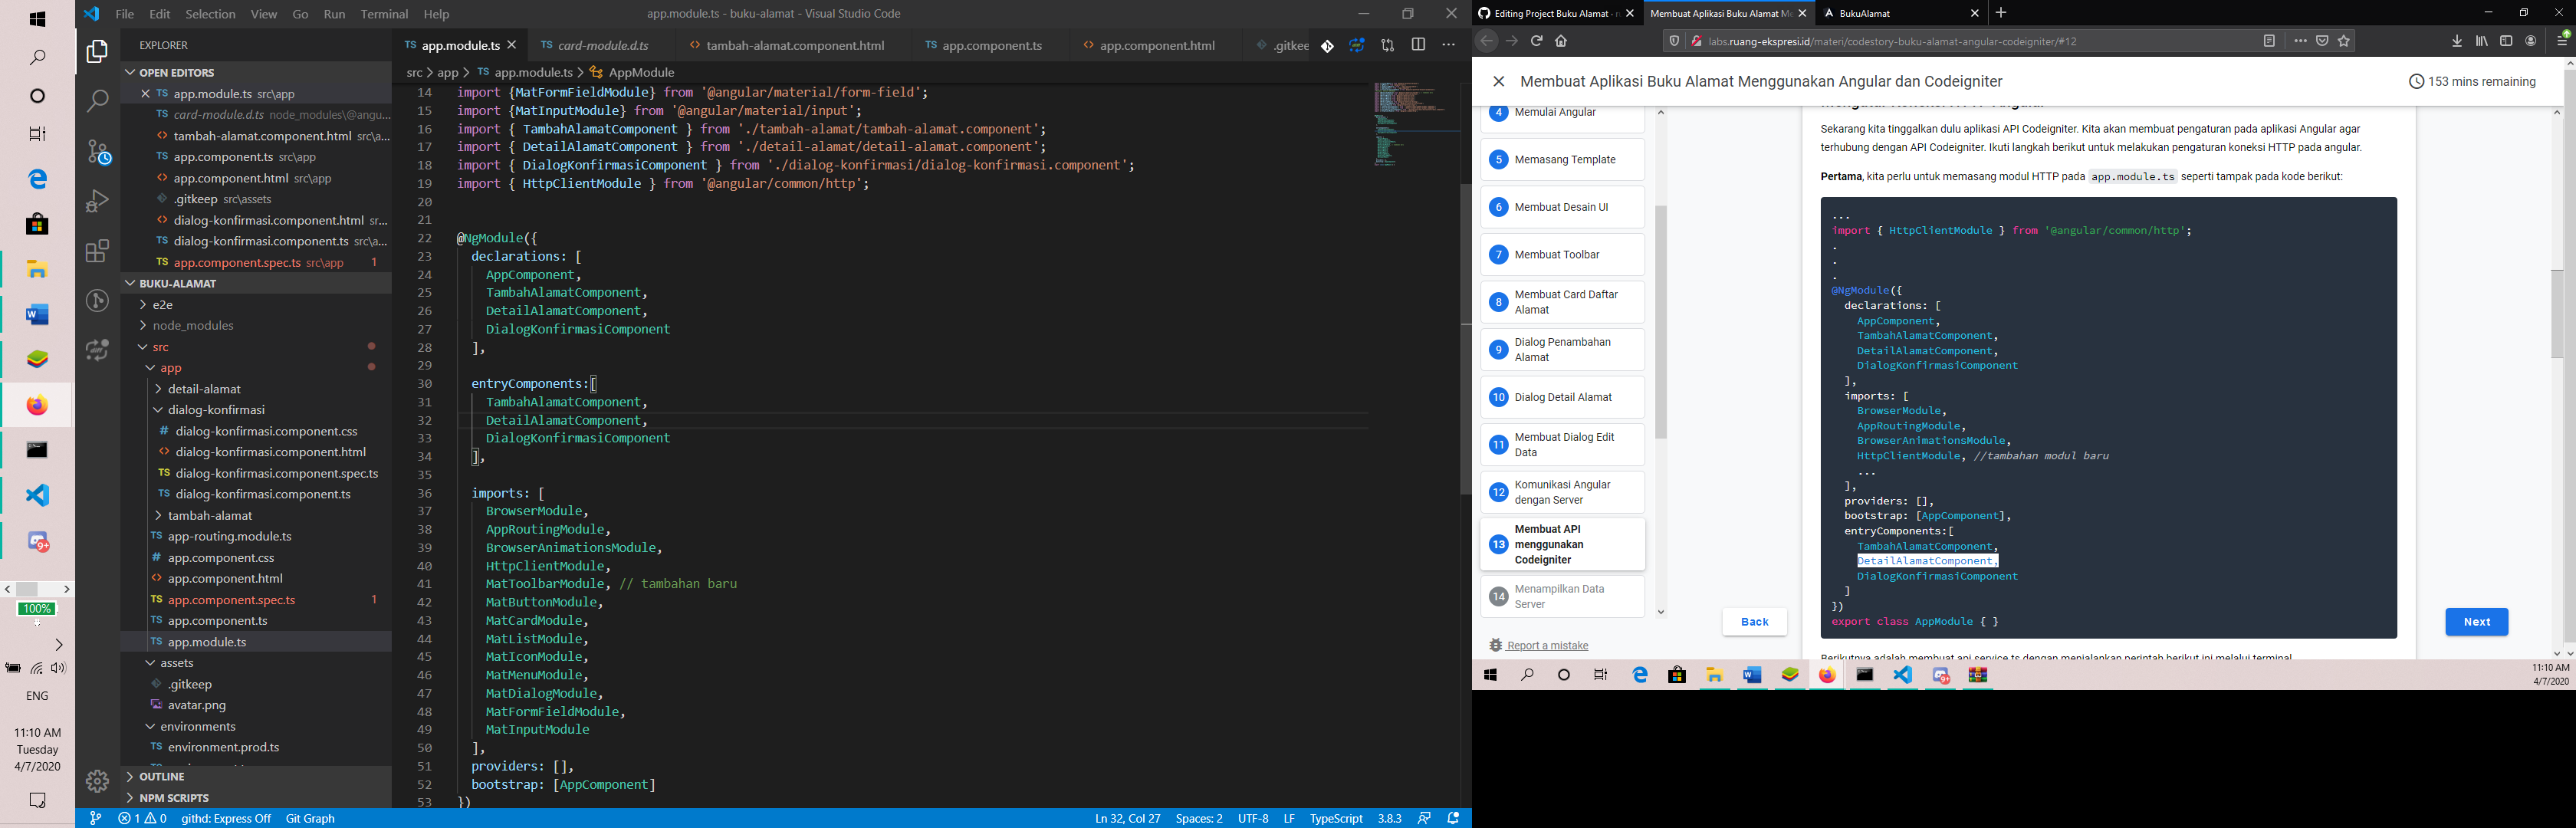
Task: Open the Extensions view icon
Action: pos(97,250)
